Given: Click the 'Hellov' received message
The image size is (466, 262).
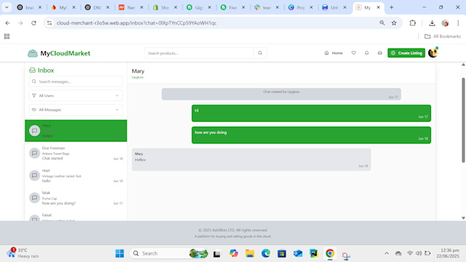Looking at the screenshot, I should pyautogui.click(x=252, y=159).
